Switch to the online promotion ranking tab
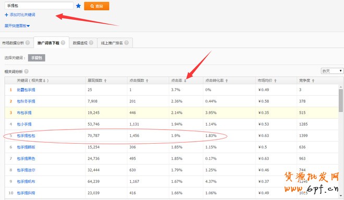The width and height of the screenshot is (344, 200). point(112,43)
